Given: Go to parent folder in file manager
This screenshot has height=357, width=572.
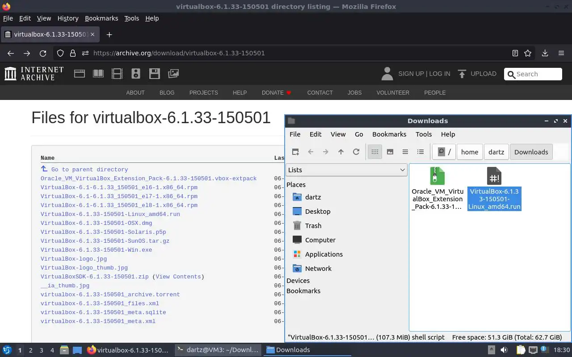Looking at the screenshot, I should click(341, 152).
